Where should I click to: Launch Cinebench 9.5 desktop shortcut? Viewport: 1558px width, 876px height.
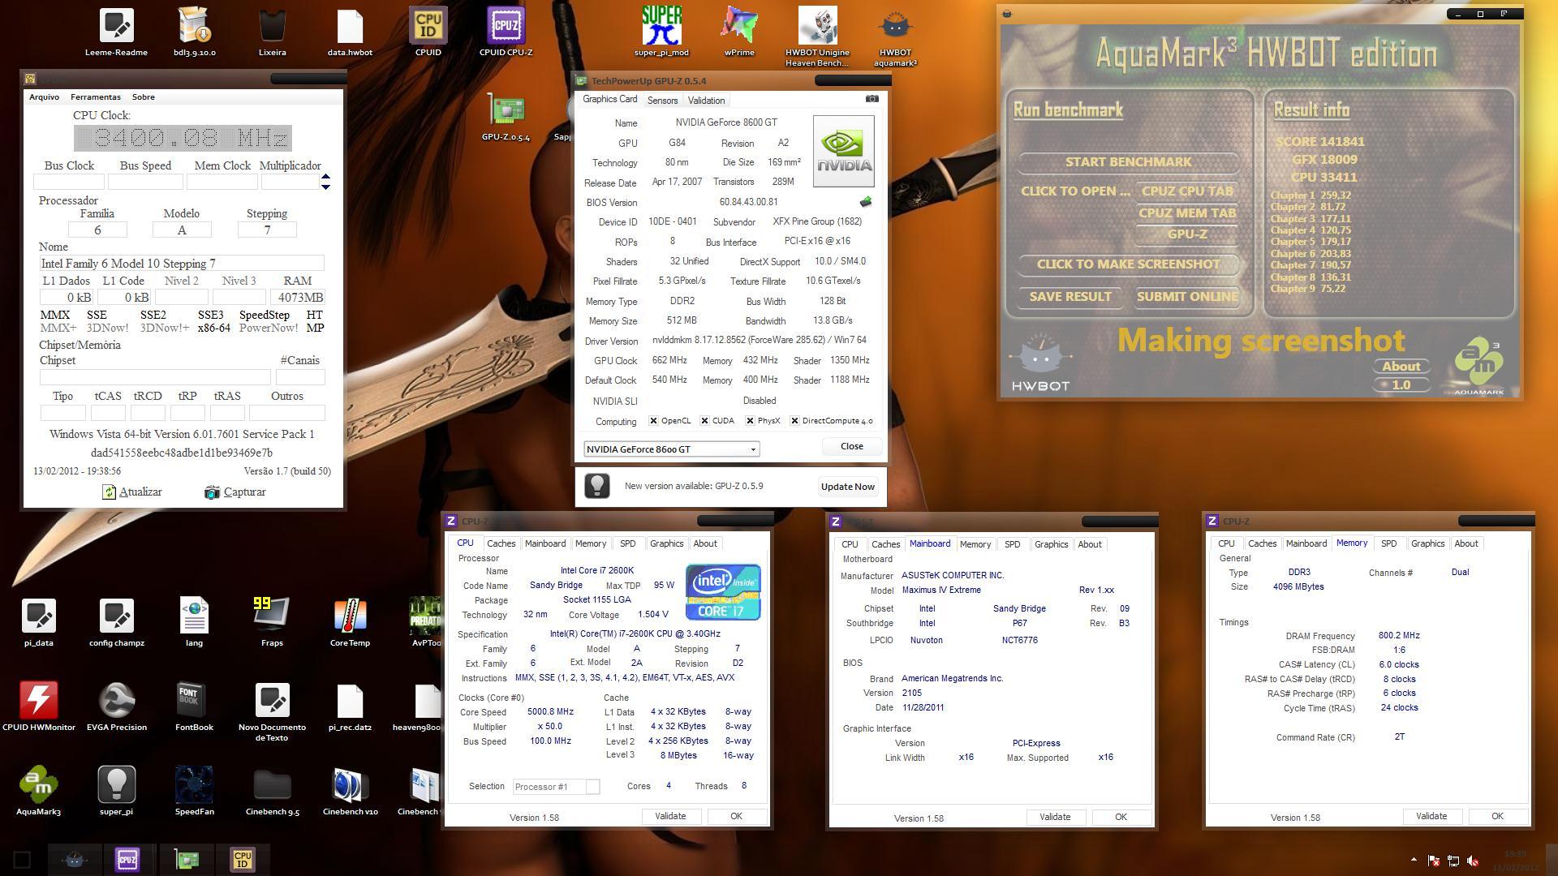click(x=272, y=791)
